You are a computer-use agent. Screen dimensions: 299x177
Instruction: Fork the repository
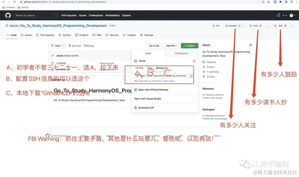256,26
